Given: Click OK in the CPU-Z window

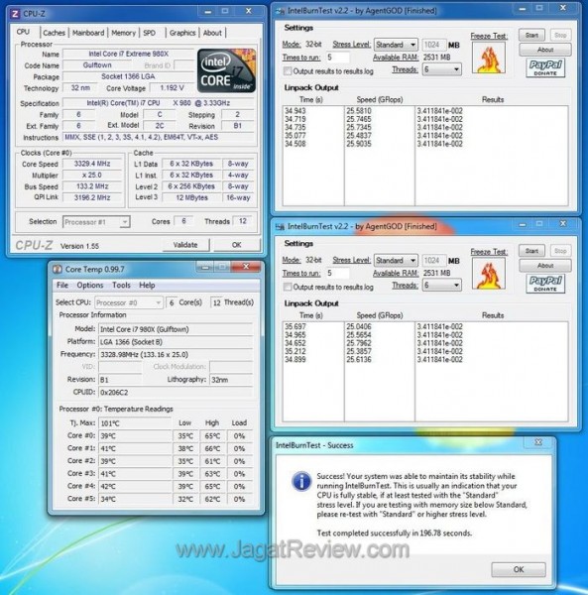Looking at the screenshot, I should click(237, 245).
